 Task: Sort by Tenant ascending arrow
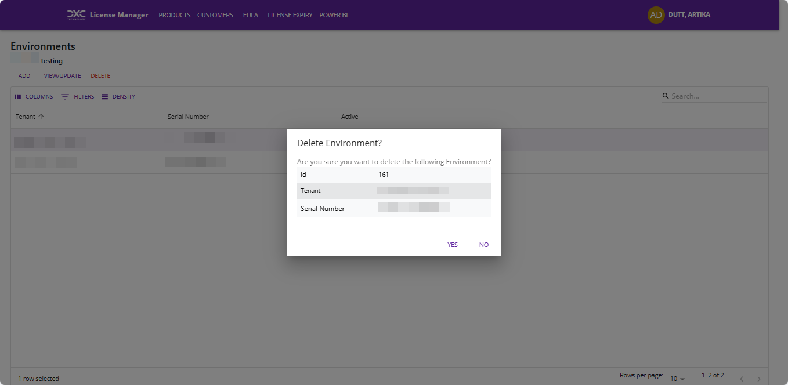click(x=41, y=117)
